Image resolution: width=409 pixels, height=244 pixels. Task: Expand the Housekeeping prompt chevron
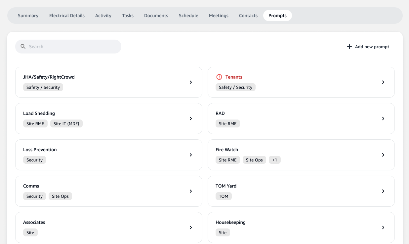383,227
